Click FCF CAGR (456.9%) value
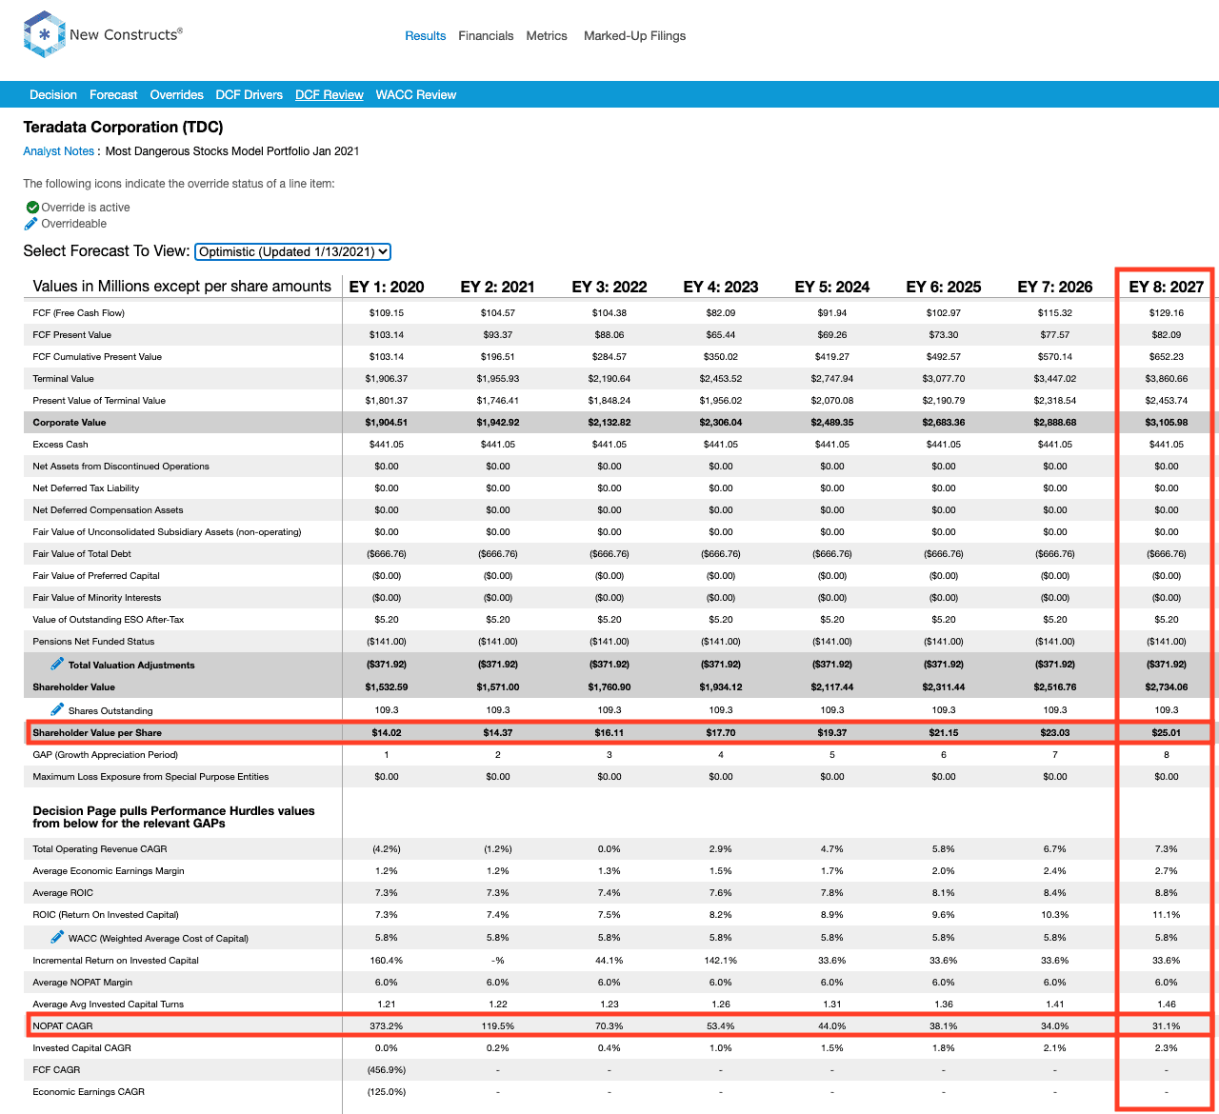Viewport: 1219px width, 1114px height. (x=387, y=1069)
